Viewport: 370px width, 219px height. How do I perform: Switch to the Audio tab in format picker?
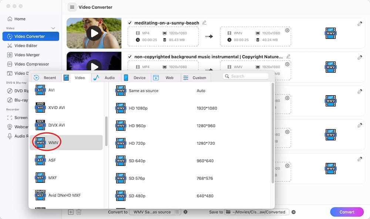[106, 78]
